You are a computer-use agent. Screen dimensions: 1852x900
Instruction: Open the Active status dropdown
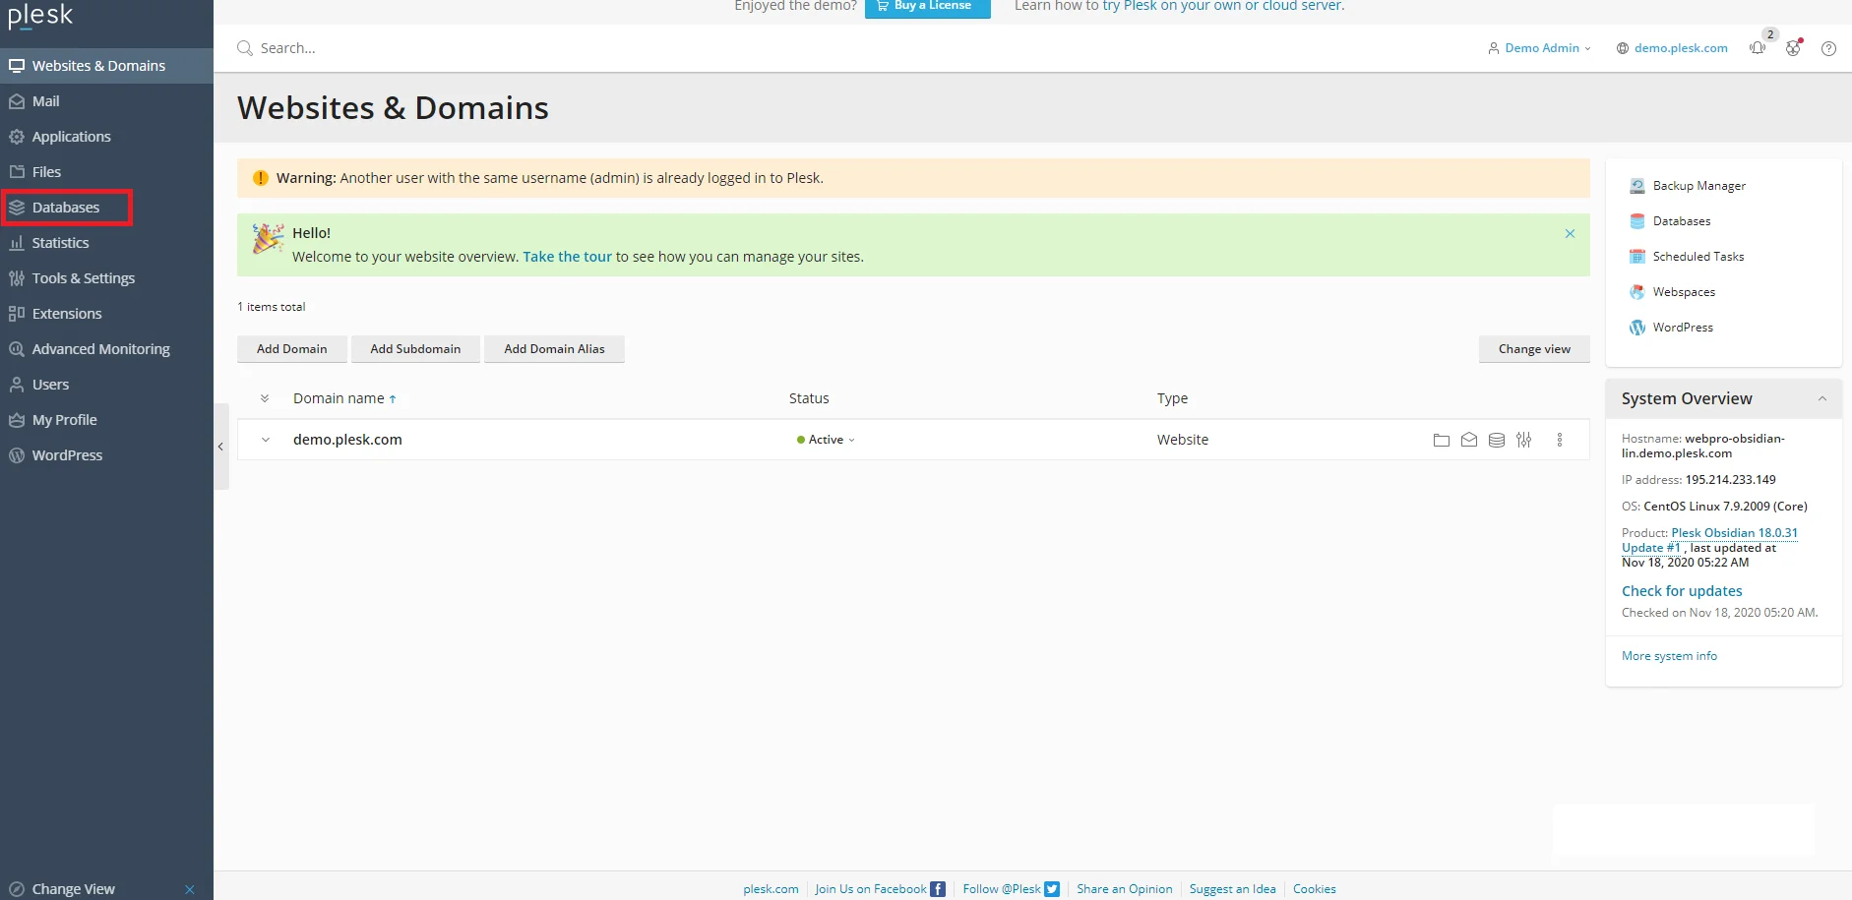click(x=827, y=440)
